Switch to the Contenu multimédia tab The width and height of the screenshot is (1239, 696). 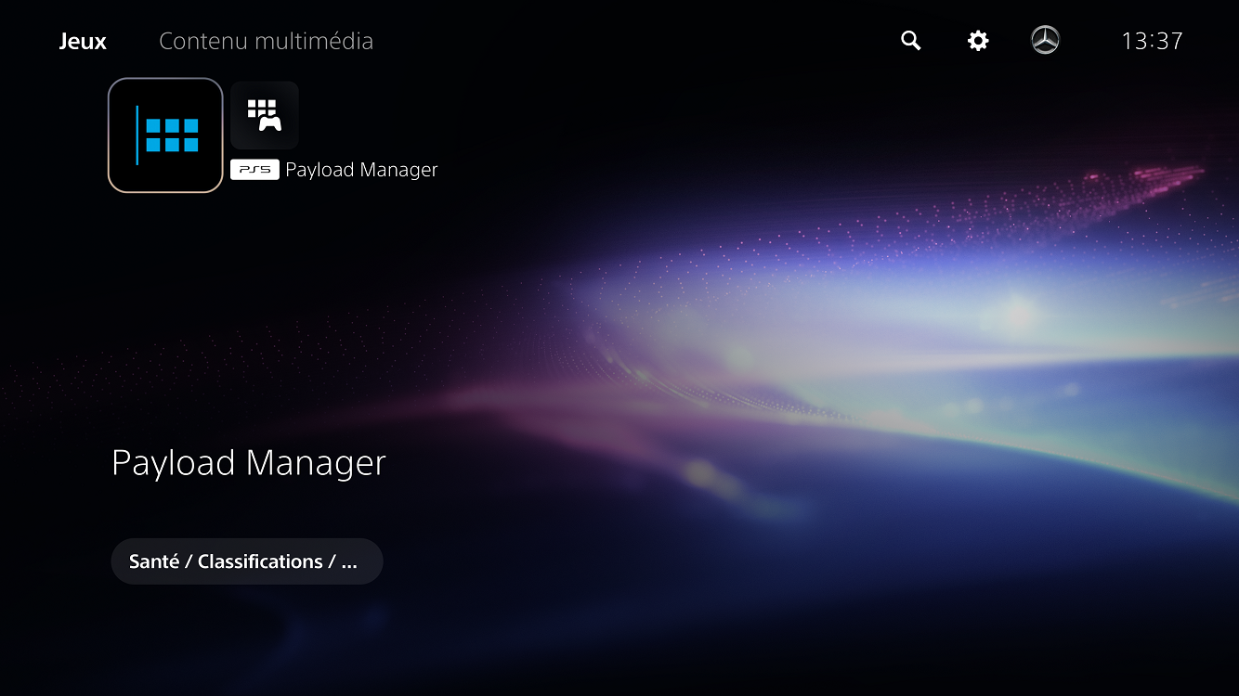(x=267, y=42)
